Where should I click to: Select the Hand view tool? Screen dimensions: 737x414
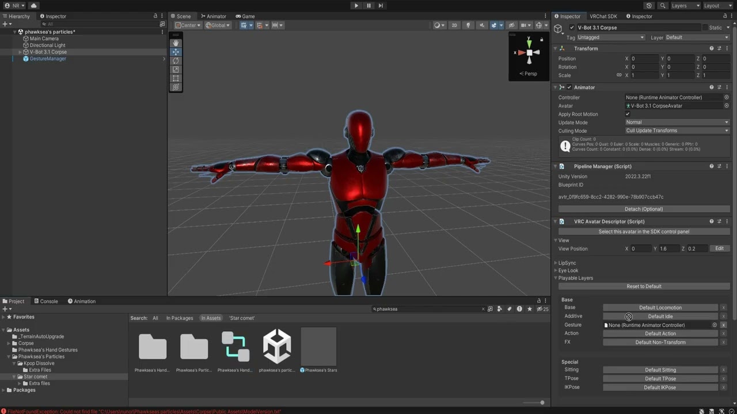point(176,43)
